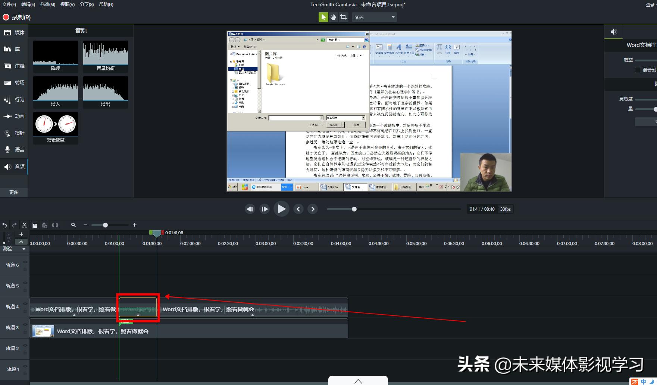This screenshot has height=385, width=657.
Task: Pick the 淡入 fade in effect
Action: pyautogui.click(x=56, y=92)
